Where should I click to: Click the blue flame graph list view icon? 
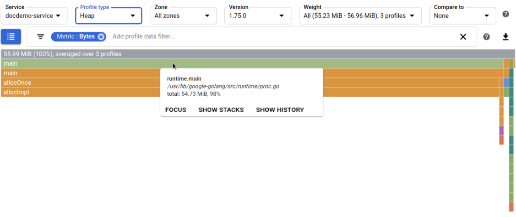(11, 37)
